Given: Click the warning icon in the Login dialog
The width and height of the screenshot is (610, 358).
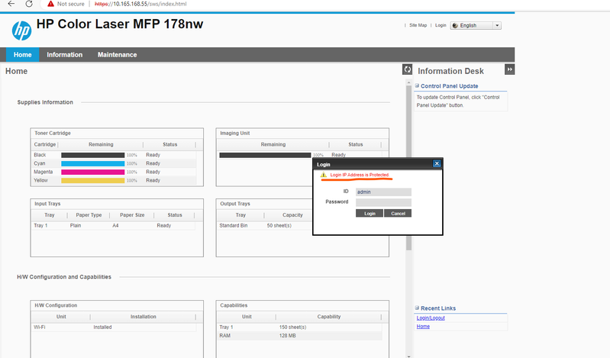Looking at the screenshot, I should point(323,175).
